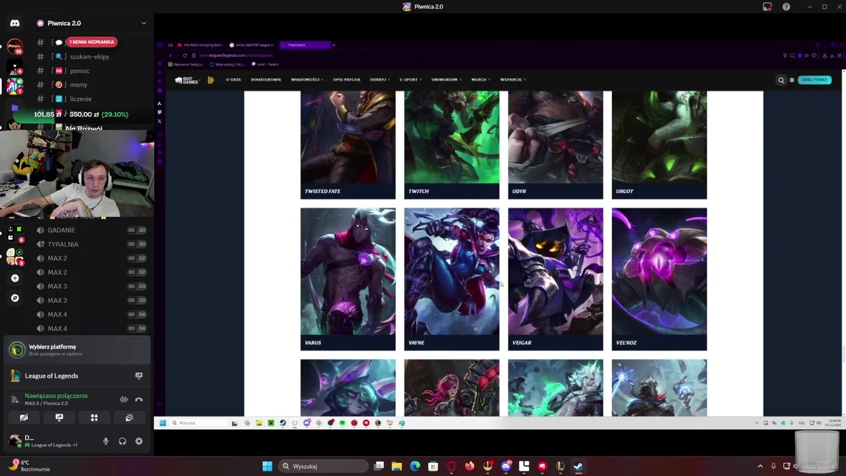Image resolution: width=846 pixels, height=476 pixels.
Task: Open search magnifier on League site
Action: (x=781, y=80)
